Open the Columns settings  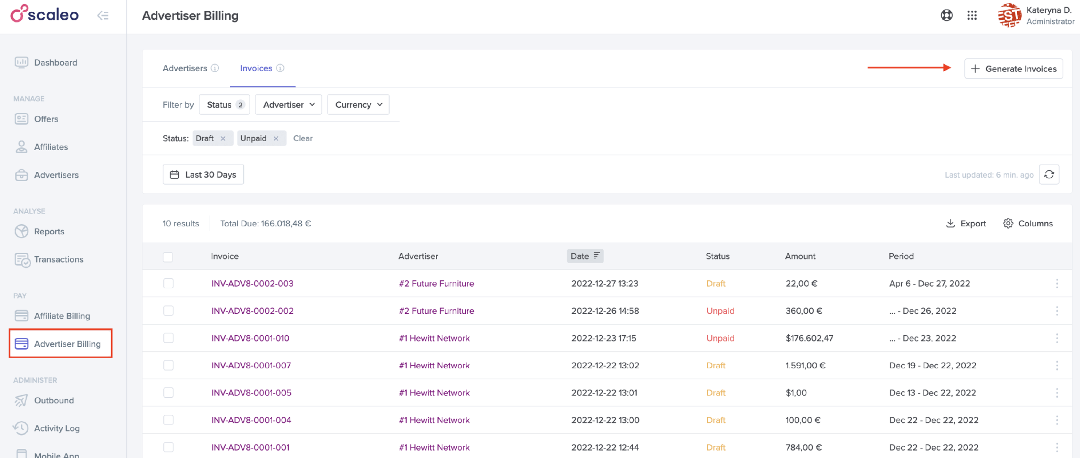point(1028,224)
